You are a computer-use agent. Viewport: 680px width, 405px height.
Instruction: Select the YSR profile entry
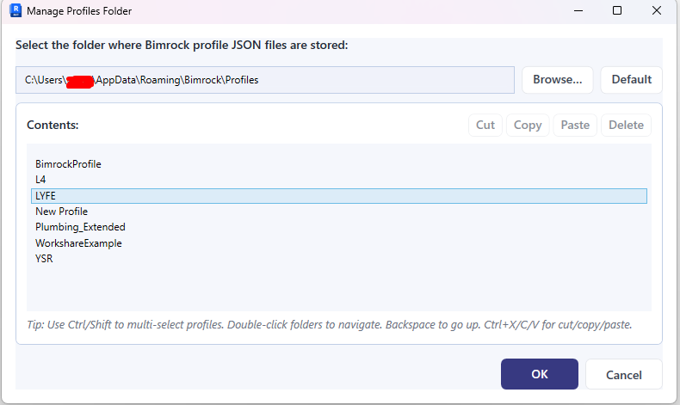click(x=338, y=259)
